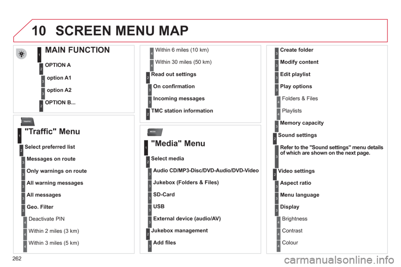This screenshot has width=401, height=267.
Task: Open Geo. Filter entry
Action: click(x=40, y=207)
